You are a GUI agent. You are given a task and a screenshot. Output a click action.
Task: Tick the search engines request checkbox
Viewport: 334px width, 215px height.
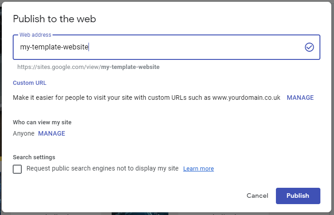point(17,169)
